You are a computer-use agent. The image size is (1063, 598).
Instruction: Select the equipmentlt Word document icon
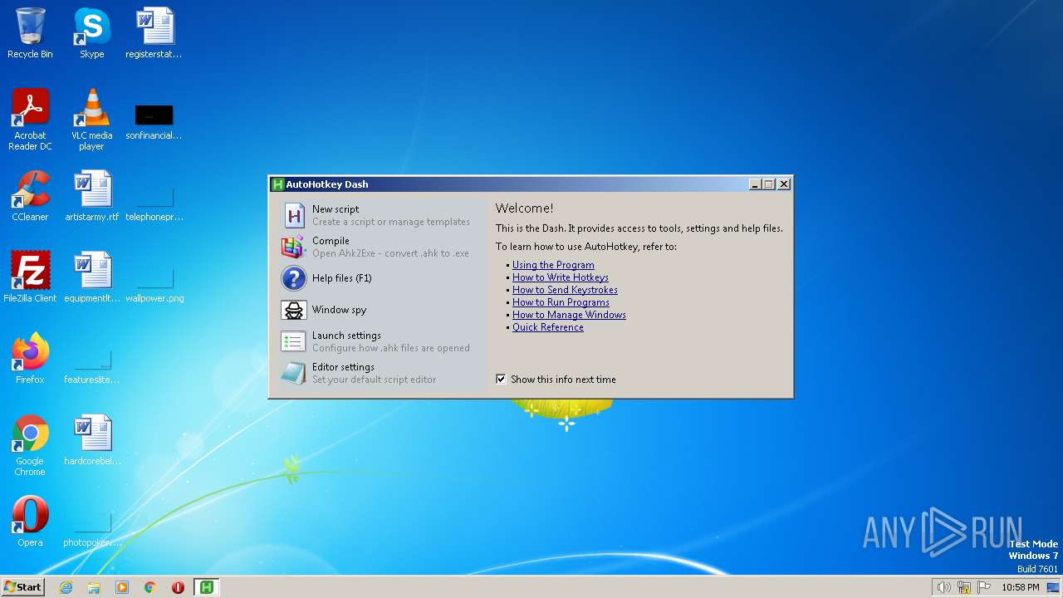pyautogui.click(x=92, y=277)
